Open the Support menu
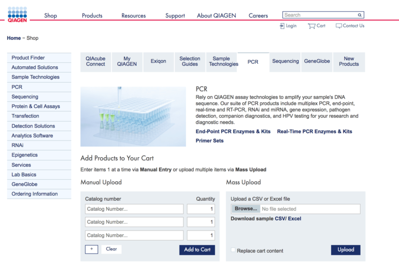The image size is (399, 271). point(175,15)
